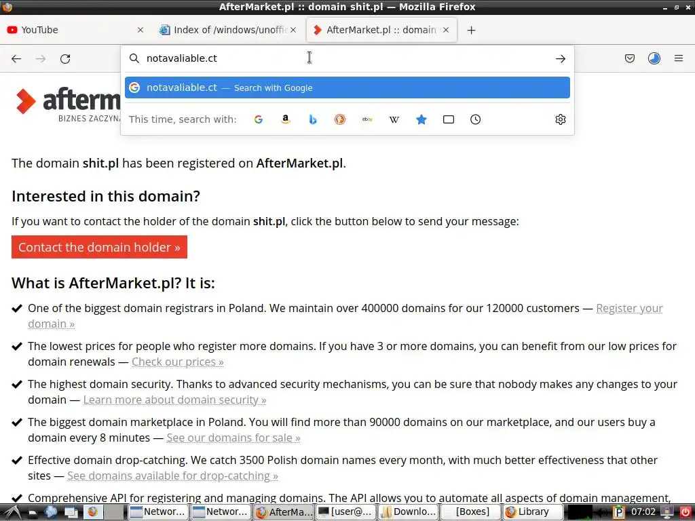Open the Save to Pocket button
The width and height of the screenshot is (695, 521).
coord(629,58)
